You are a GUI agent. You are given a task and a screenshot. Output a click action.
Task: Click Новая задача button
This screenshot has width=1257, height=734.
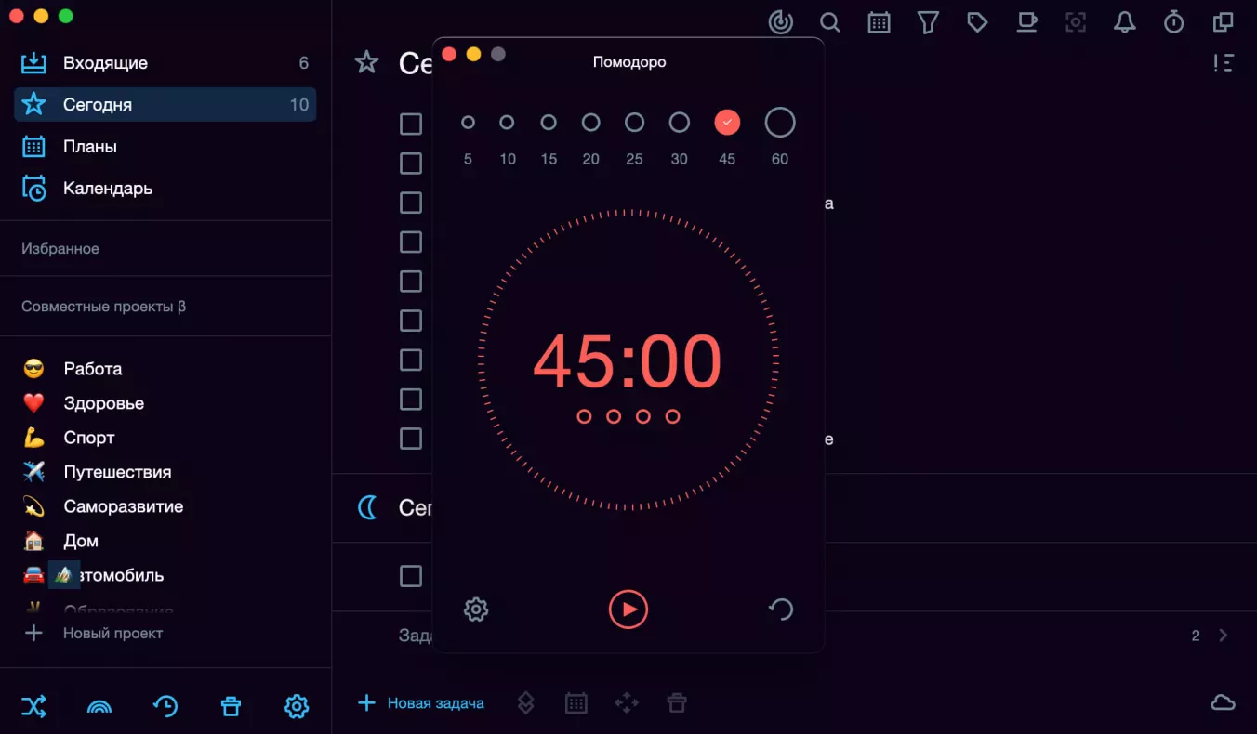(421, 703)
